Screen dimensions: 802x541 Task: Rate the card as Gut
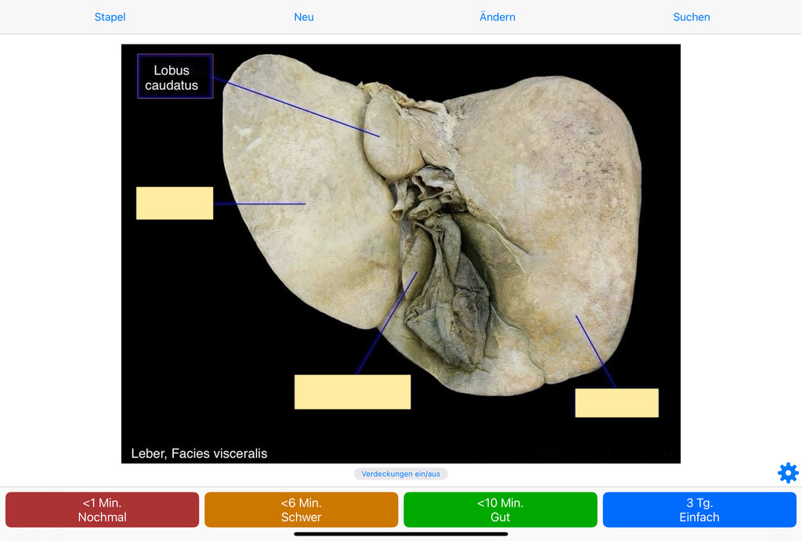(500, 509)
